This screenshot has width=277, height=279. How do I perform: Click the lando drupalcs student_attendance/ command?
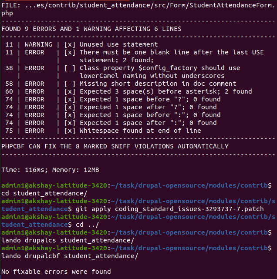tap(68, 240)
